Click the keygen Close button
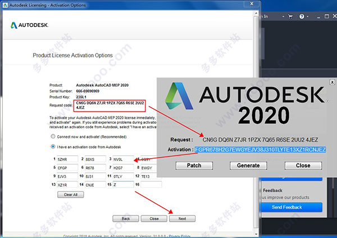337x238 pixels. click(303, 165)
